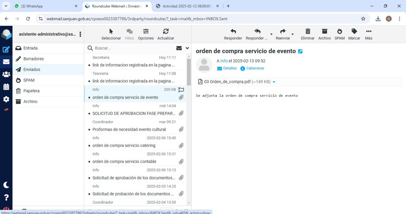Open the contacts icon in sidebar
This screenshot has width=406, height=214.
6,74
